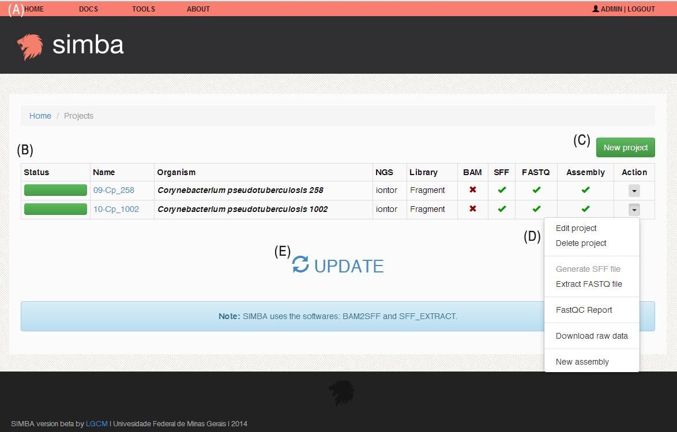This screenshot has height=432, width=677.
Task: Open the LGCM link in the footer
Action: [96, 423]
